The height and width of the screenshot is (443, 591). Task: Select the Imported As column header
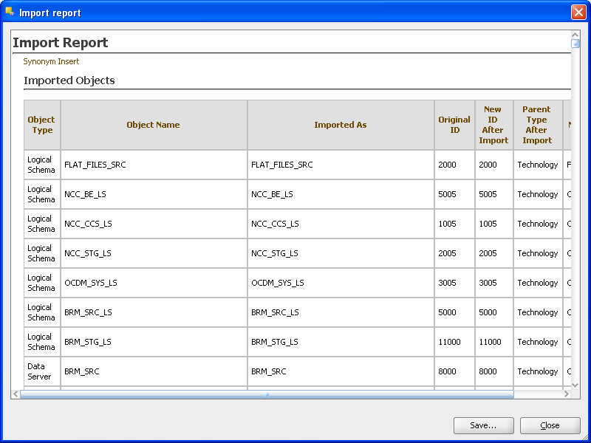pyautogui.click(x=340, y=125)
